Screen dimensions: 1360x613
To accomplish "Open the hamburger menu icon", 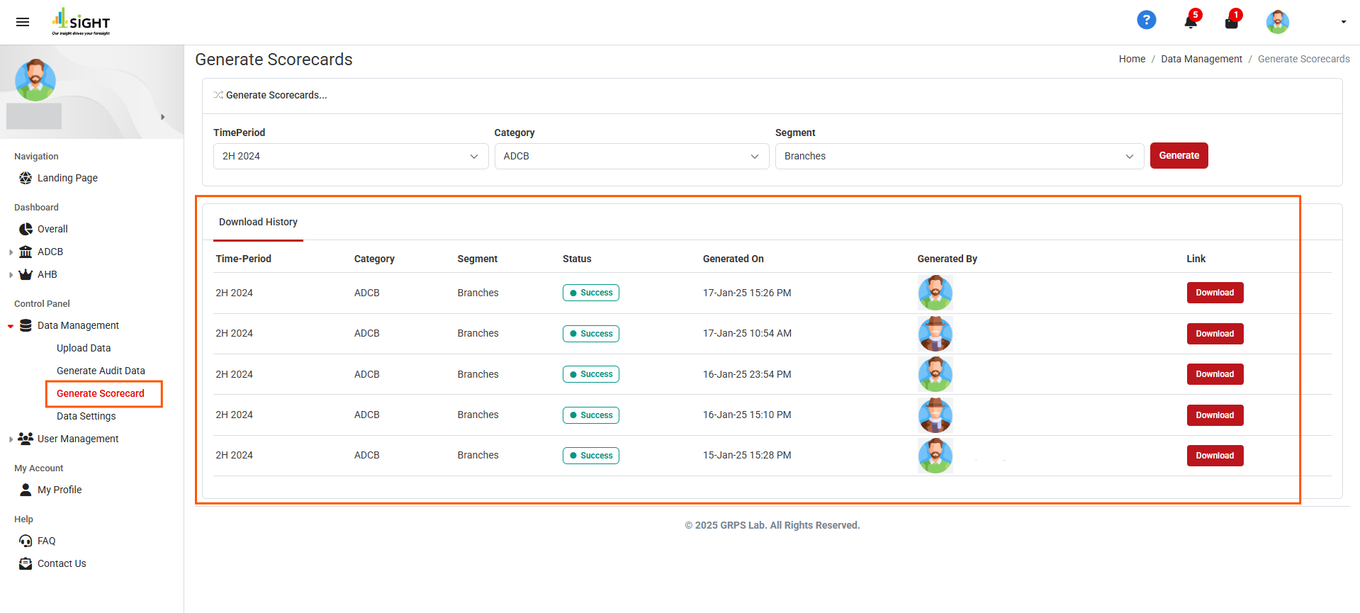I will pyautogui.click(x=23, y=22).
